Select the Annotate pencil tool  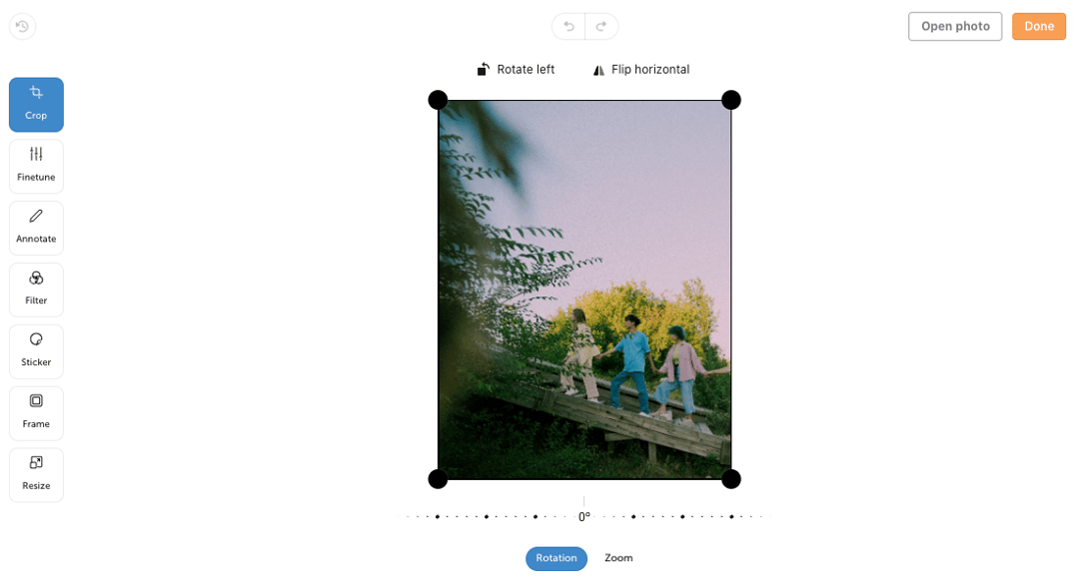point(36,229)
